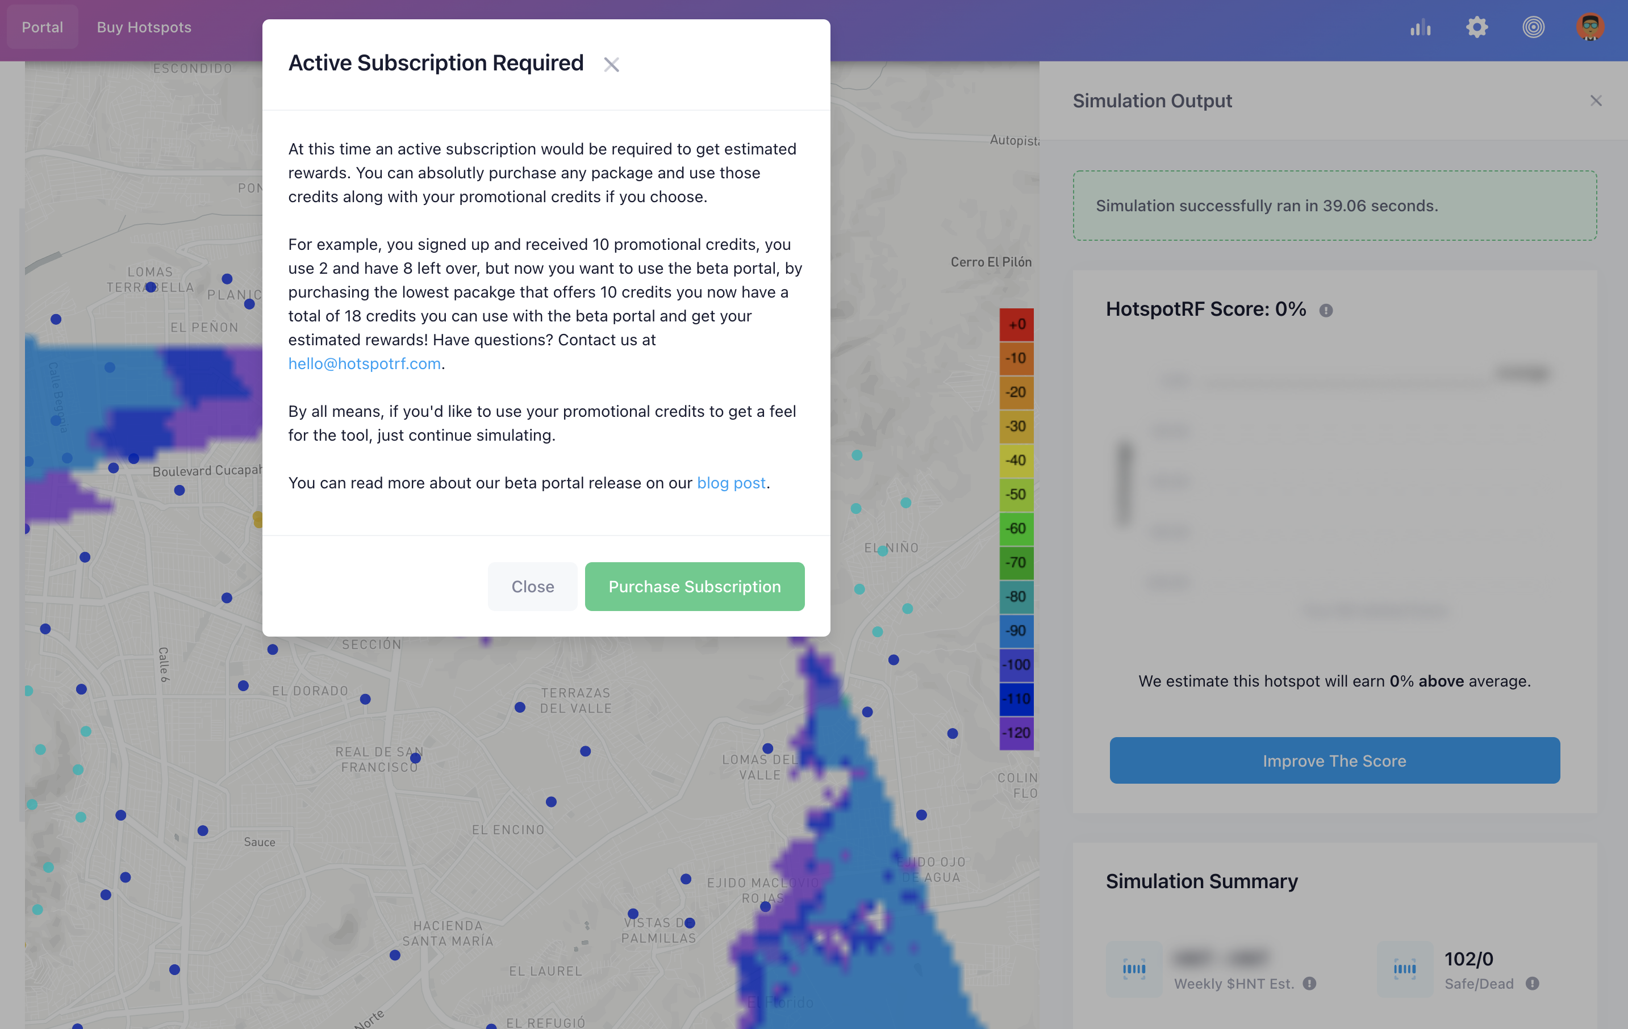This screenshot has width=1628, height=1029.
Task: Click info icon next to Safe/Dead
Action: [x=1532, y=984]
